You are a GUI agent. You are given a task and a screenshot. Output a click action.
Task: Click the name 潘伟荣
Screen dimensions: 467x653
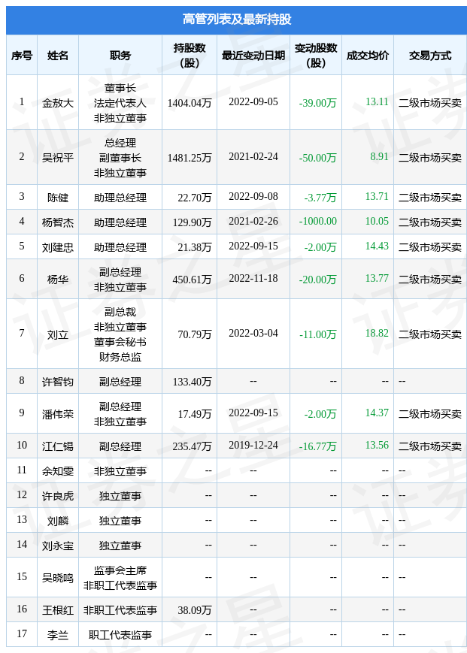point(57,414)
